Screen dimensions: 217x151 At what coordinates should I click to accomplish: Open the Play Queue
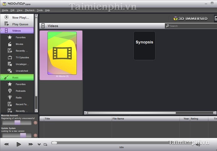7,24
